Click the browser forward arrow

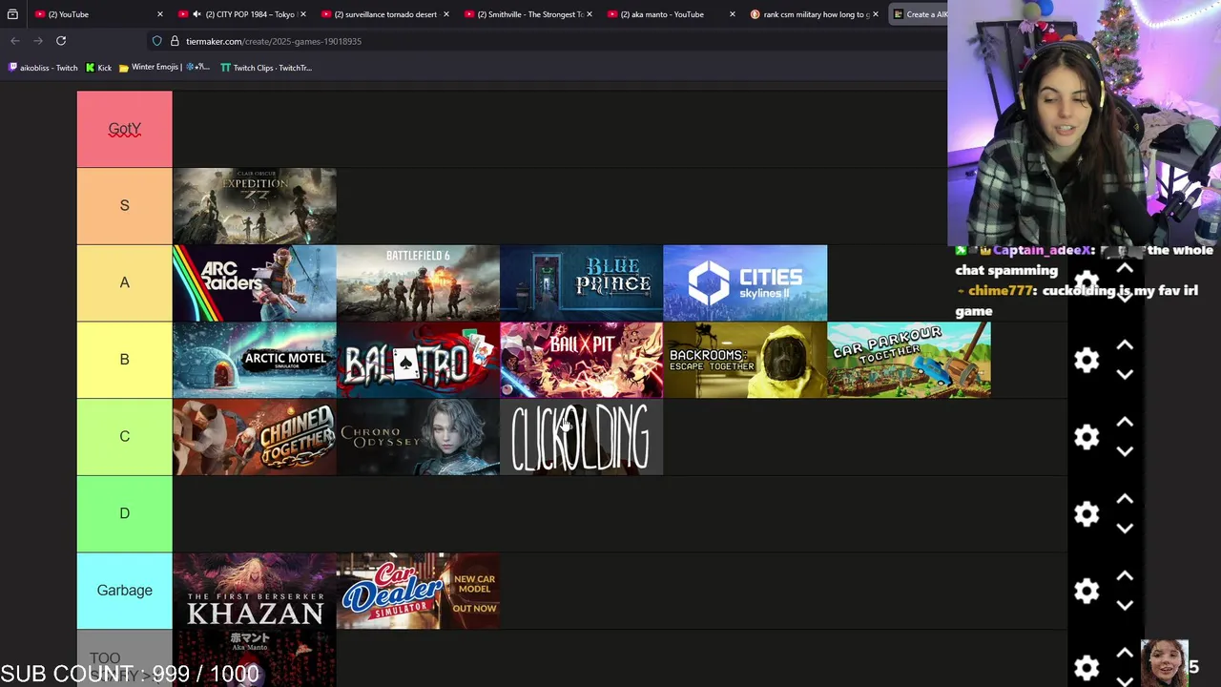click(x=38, y=41)
